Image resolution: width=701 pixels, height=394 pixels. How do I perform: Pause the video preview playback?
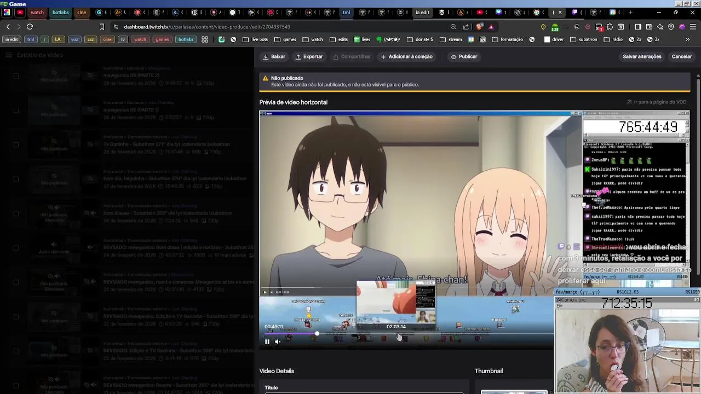tap(267, 341)
